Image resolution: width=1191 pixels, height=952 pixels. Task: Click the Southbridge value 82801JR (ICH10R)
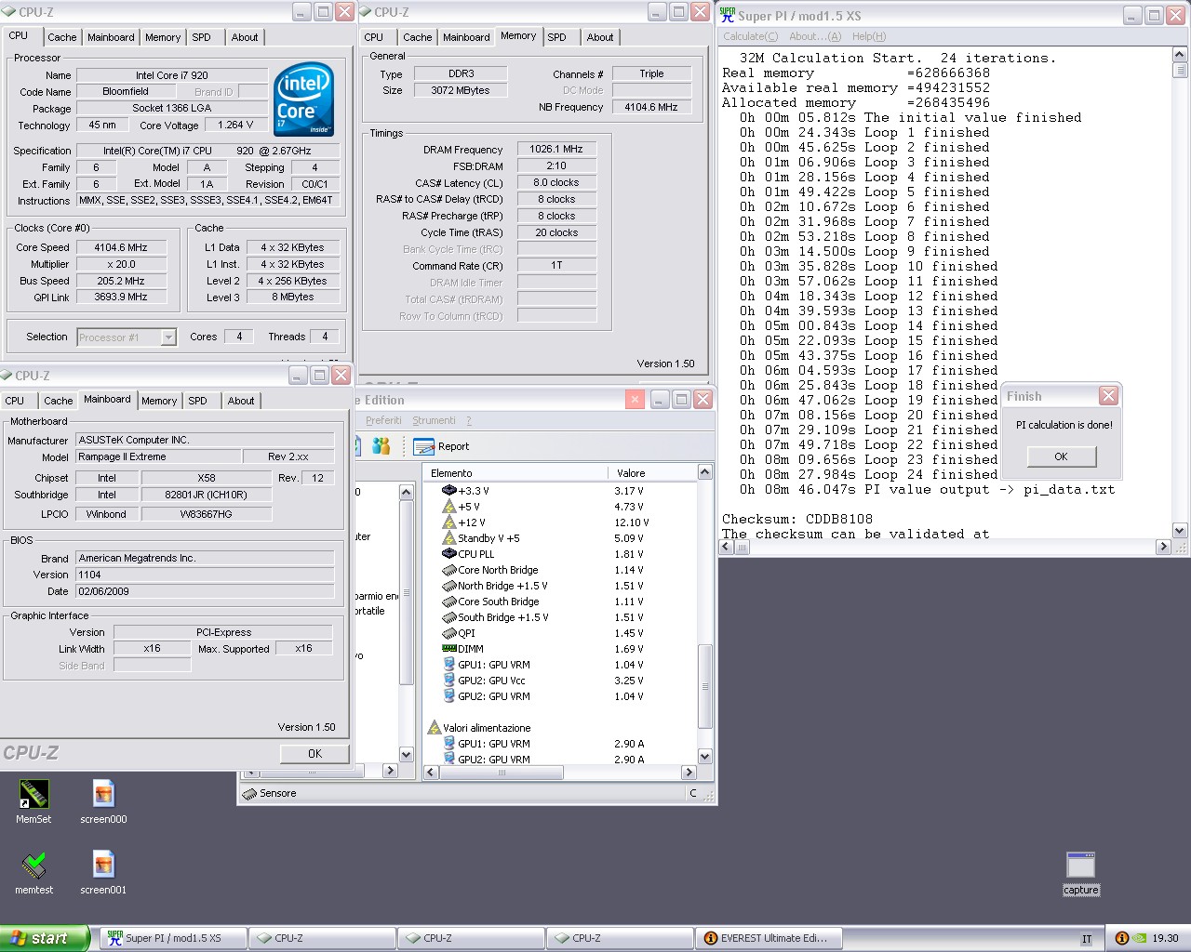pos(206,496)
